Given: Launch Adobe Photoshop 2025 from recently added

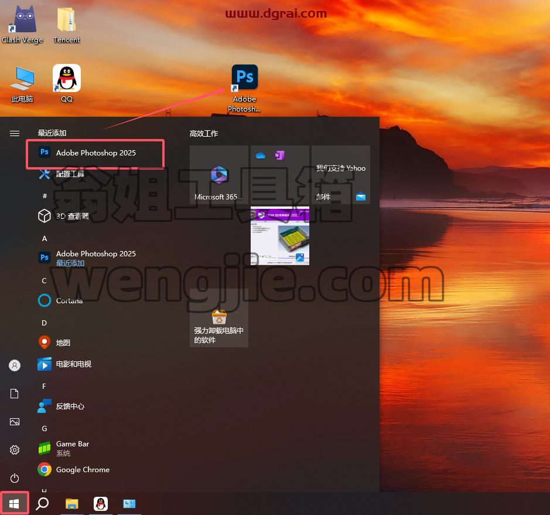Looking at the screenshot, I should point(95,153).
